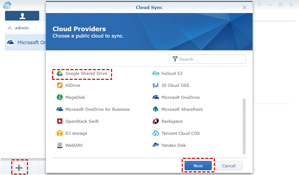The width and height of the screenshot is (299, 175).
Task: Close the Cloud Sync dialog
Action: click(x=244, y=7)
